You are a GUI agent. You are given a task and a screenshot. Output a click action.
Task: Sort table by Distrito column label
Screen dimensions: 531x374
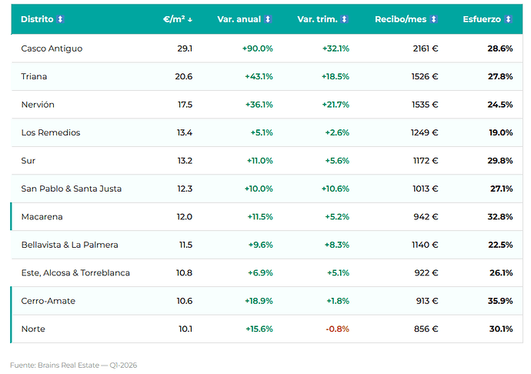pyautogui.click(x=37, y=19)
